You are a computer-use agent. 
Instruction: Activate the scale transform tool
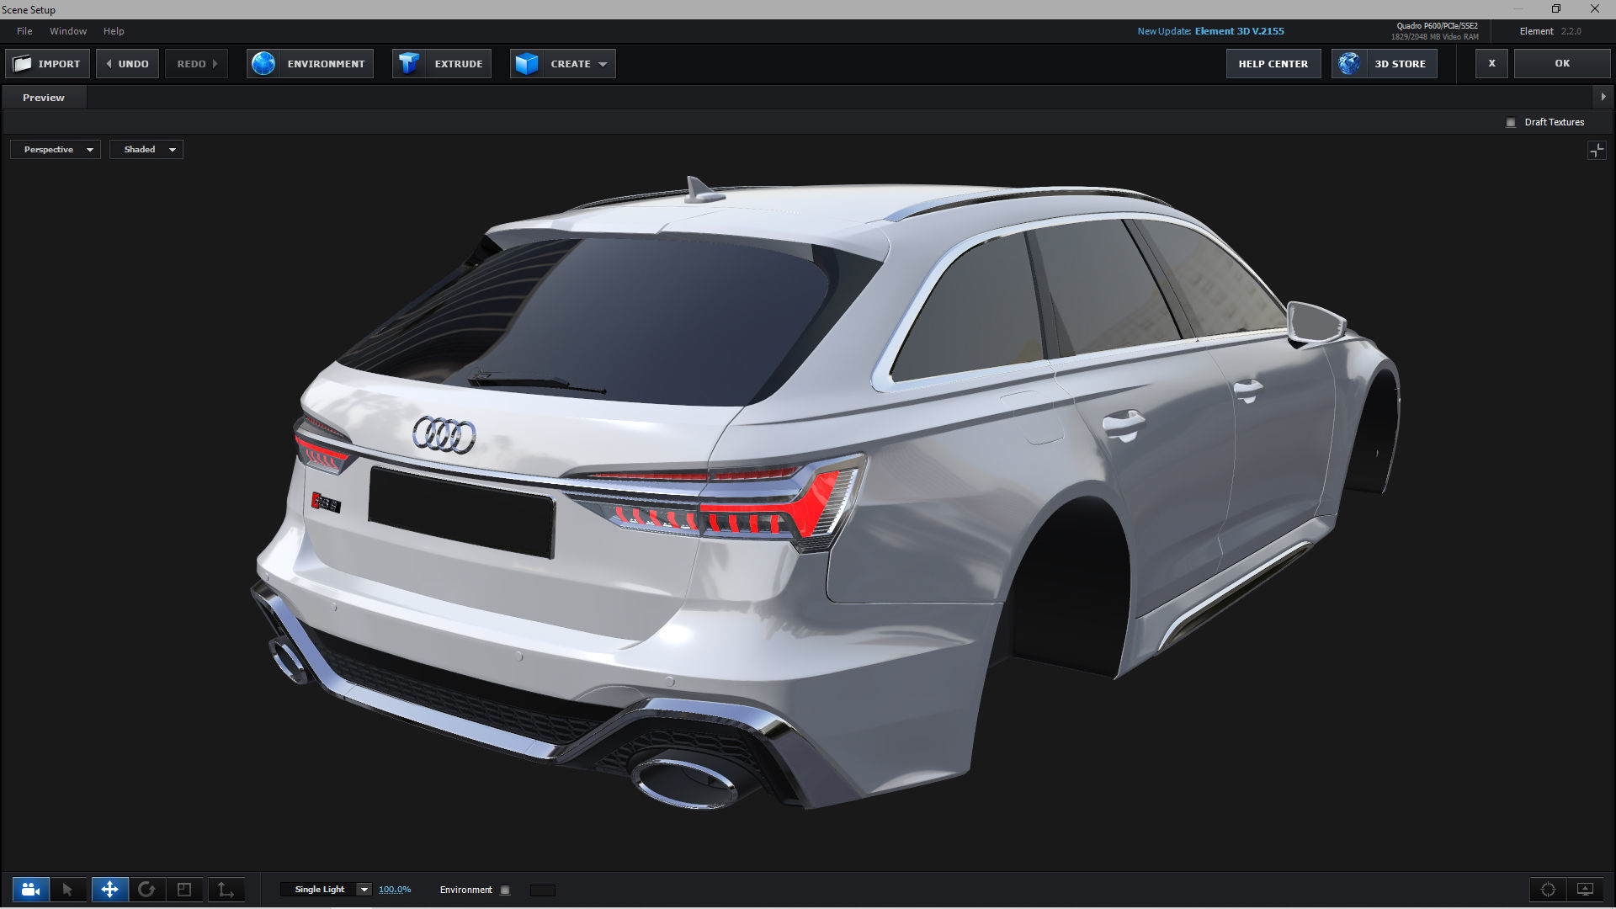[x=184, y=890]
